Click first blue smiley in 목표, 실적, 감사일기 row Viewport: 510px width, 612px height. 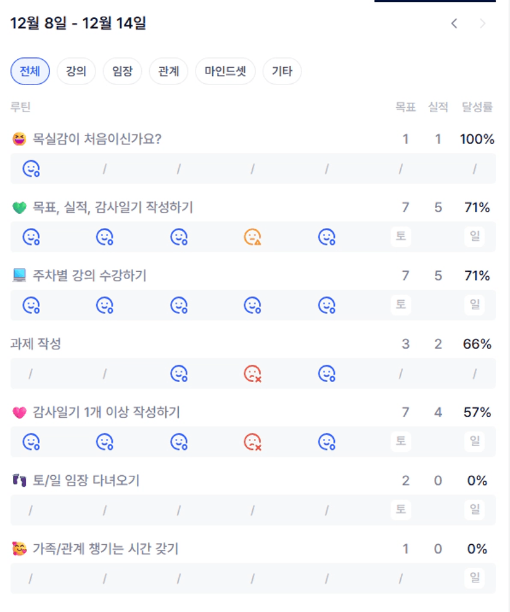[x=31, y=237]
